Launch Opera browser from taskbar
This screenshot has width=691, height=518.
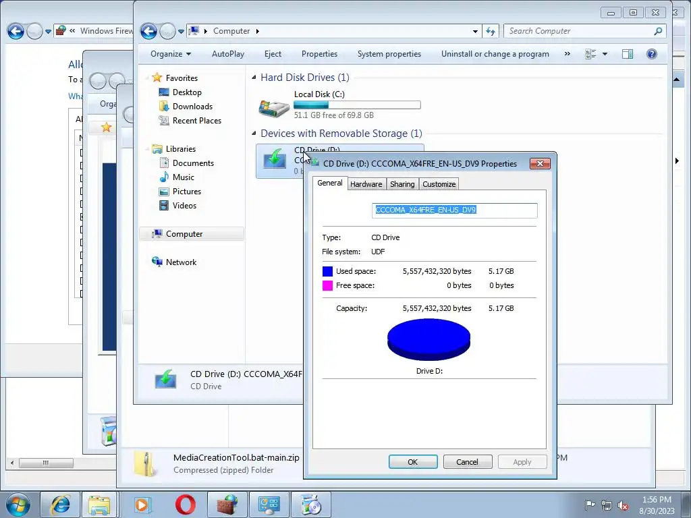186,505
